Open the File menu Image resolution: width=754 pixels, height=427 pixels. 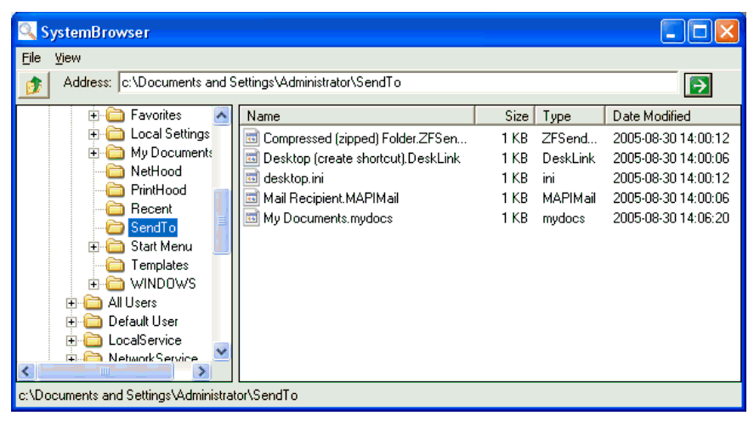pyautogui.click(x=31, y=58)
